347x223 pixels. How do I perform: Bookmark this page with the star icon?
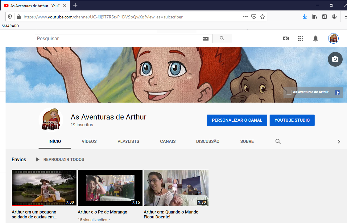pyautogui.click(x=262, y=17)
